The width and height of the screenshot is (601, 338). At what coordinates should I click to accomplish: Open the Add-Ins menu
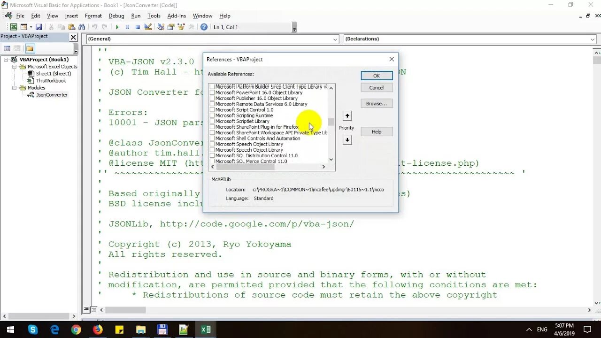pyautogui.click(x=177, y=16)
